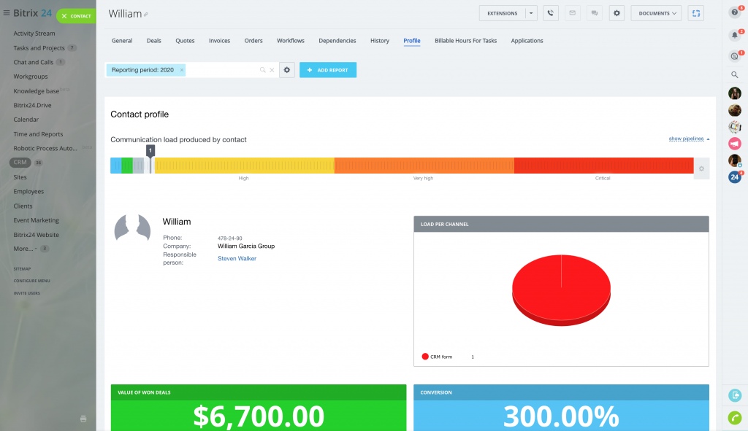Click the phone call icon in header
The height and width of the screenshot is (431, 748).
[x=551, y=13]
